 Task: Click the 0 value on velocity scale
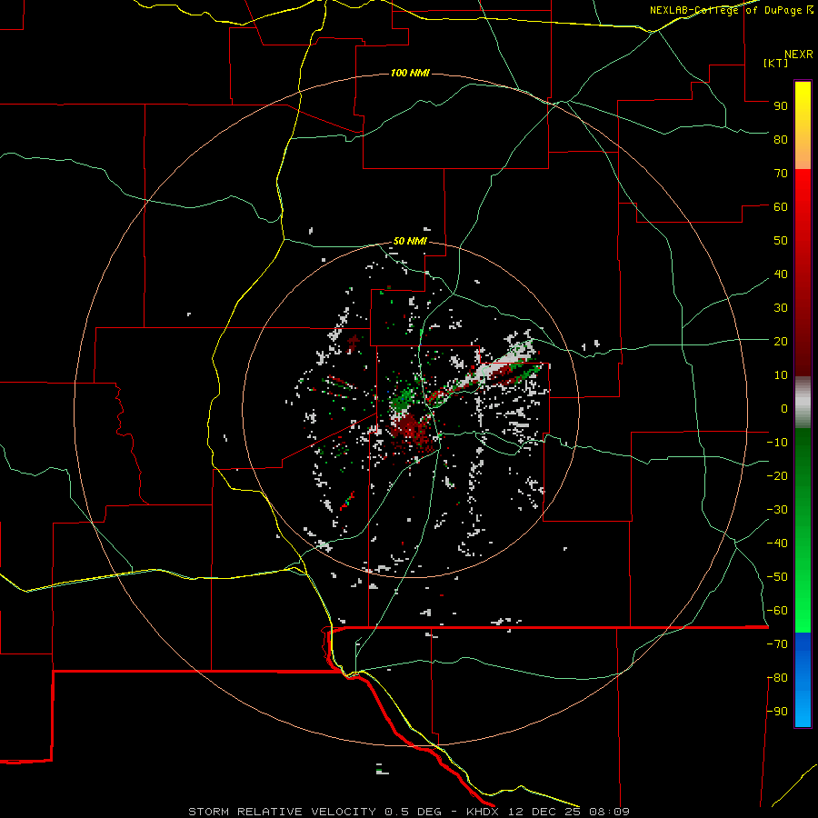[784, 408]
